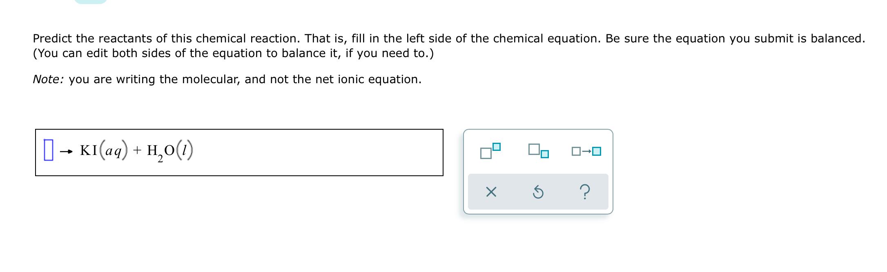Open help with the question mark icon
Screen dimensions: 887x272
tap(585, 192)
